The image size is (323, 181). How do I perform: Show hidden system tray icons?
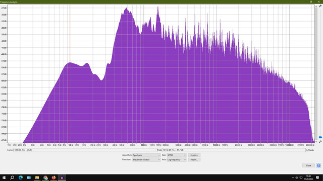point(293,177)
